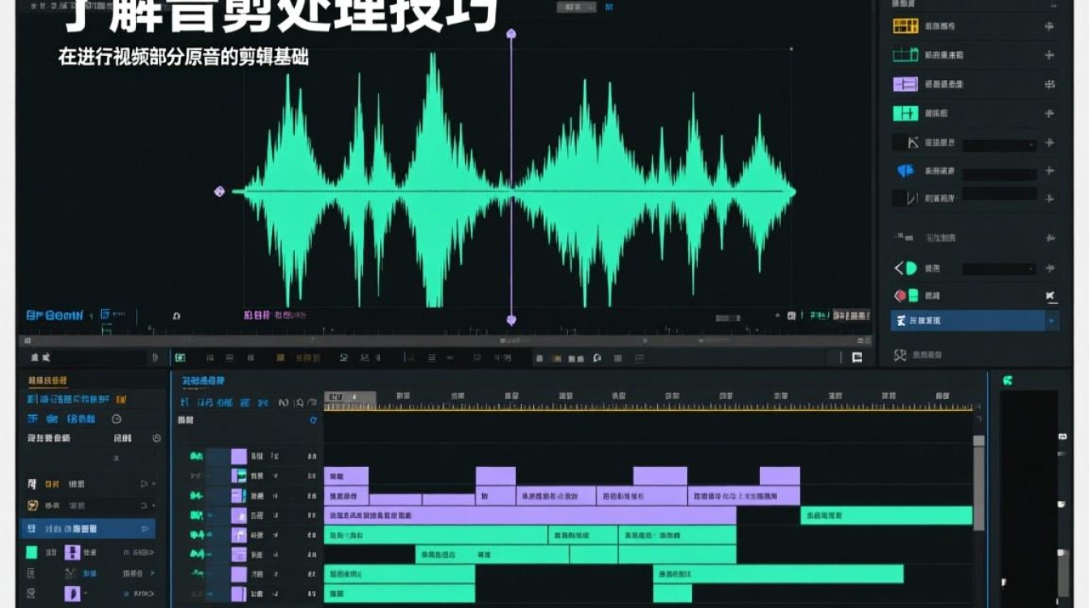The image size is (1089, 608).
Task: Click the orange bracket icon after the blue label
Action: coord(121,400)
